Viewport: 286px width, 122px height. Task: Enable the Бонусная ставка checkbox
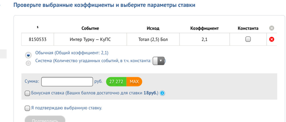pos(27,93)
